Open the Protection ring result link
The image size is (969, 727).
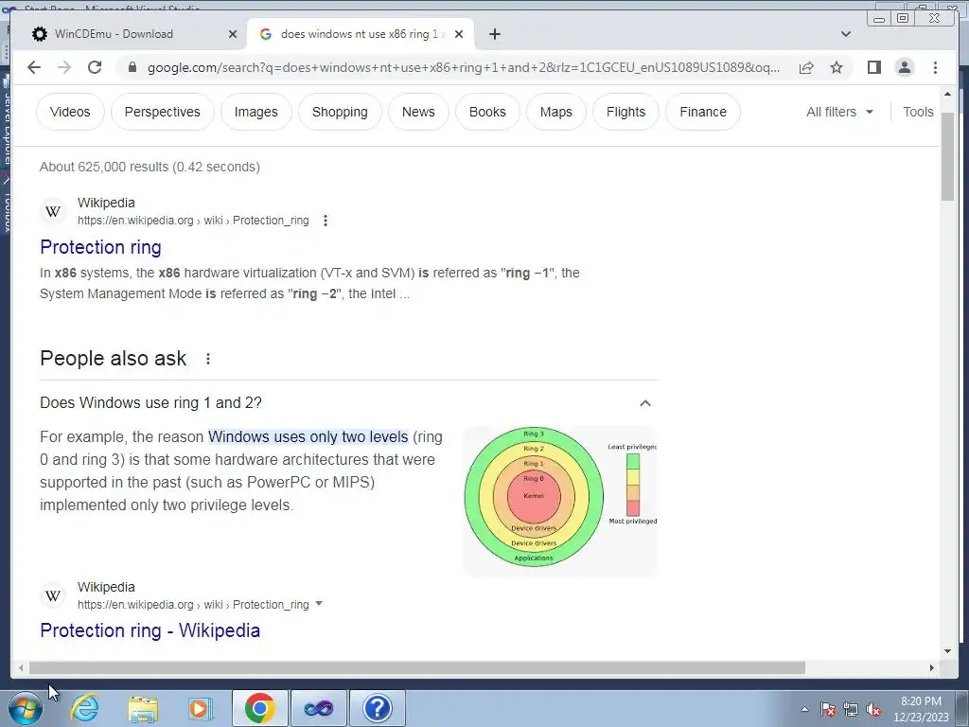[x=100, y=247]
